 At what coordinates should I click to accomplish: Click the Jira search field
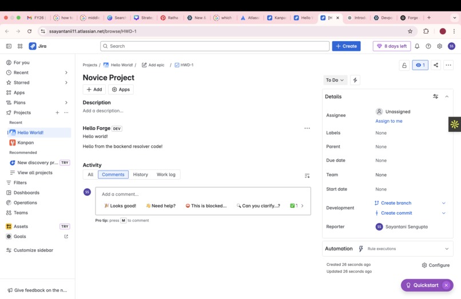[214, 46]
